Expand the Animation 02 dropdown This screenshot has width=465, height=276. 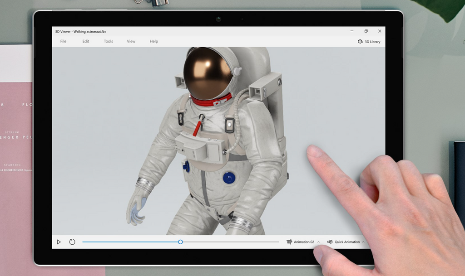coord(318,242)
